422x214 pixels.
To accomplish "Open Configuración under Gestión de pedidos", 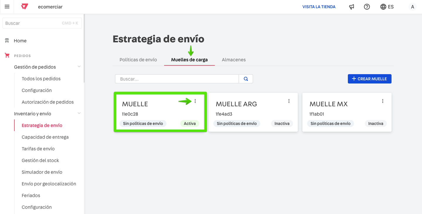I will 37,90.
